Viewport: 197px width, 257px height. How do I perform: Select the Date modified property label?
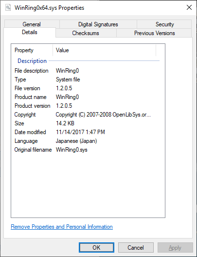(30, 132)
